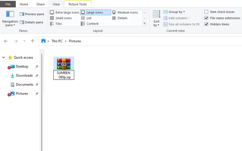Select the Large icons layout

(x=96, y=12)
